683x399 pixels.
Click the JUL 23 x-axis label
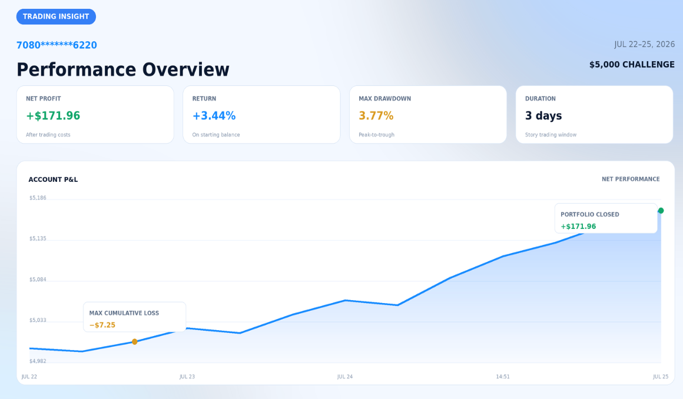point(187,377)
